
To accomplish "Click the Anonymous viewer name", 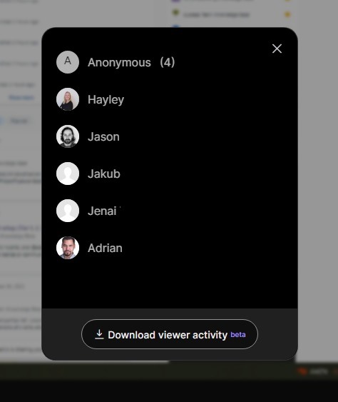I will (119, 63).
